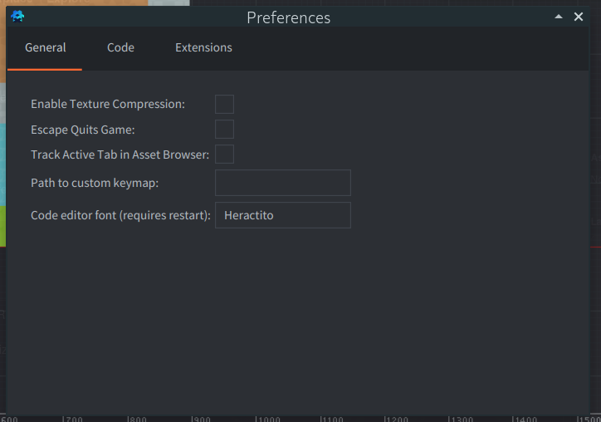Select the green tile behind the dialog
Image resolution: width=601 pixels, height=422 pixels.
click(x=2, y=226)
